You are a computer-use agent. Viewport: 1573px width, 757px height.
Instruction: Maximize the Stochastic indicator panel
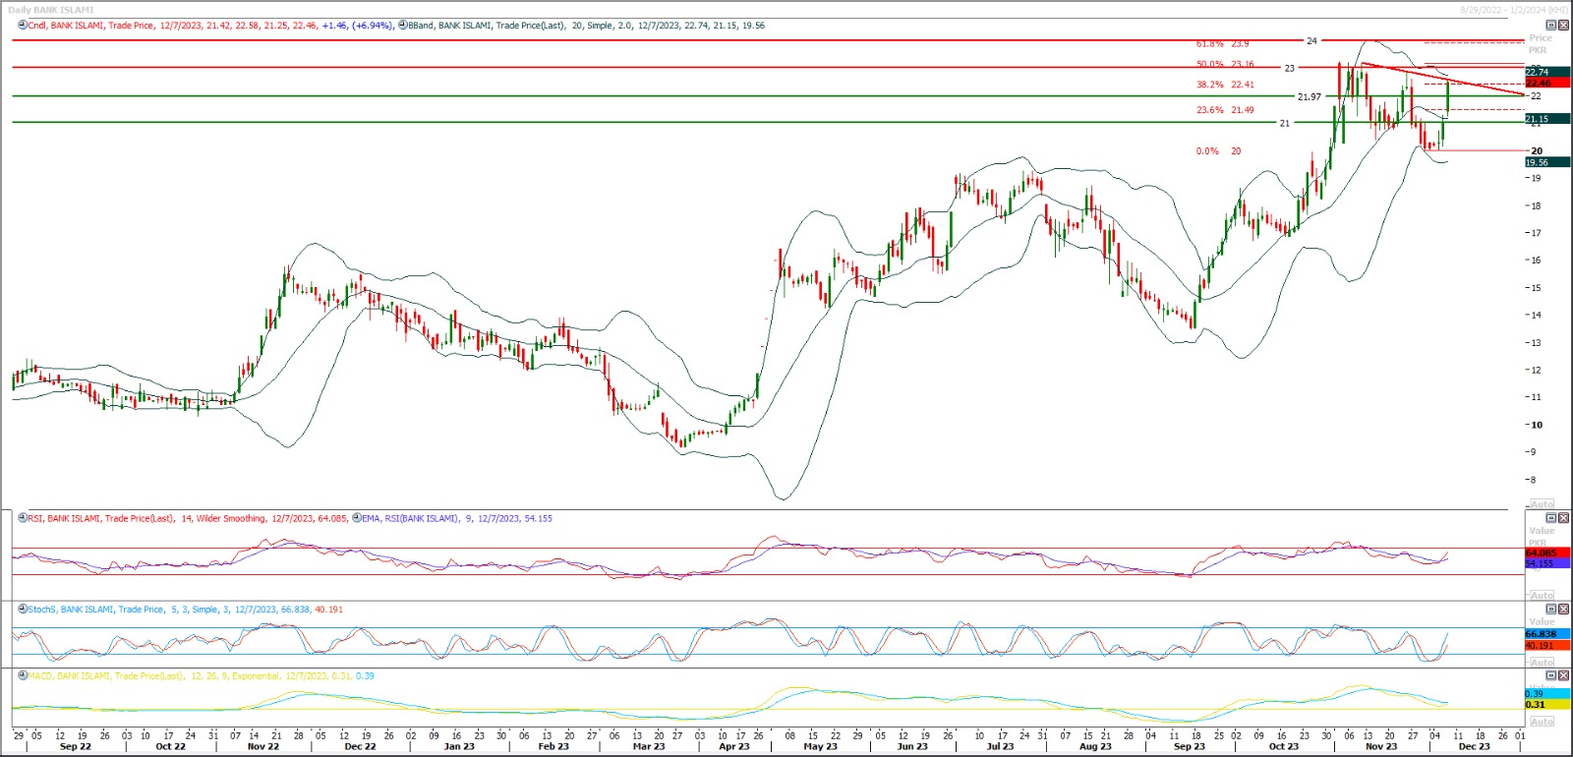[x=1551, y=609]
